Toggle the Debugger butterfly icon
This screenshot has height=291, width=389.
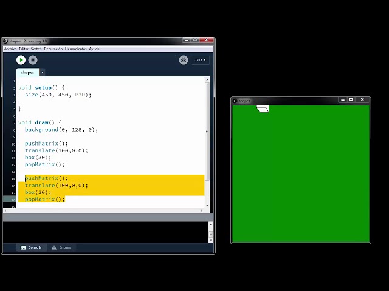click(184, 60)
